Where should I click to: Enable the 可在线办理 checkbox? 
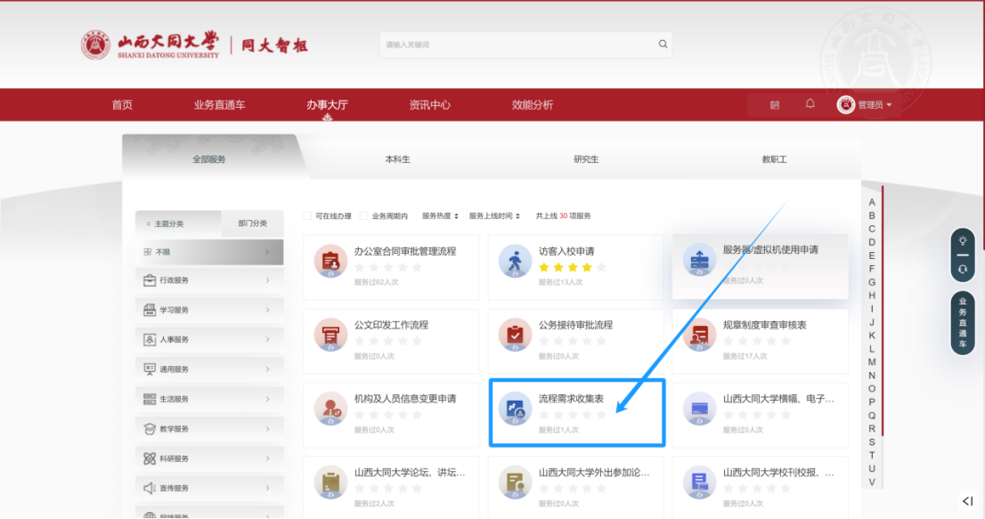click(308, 215)
